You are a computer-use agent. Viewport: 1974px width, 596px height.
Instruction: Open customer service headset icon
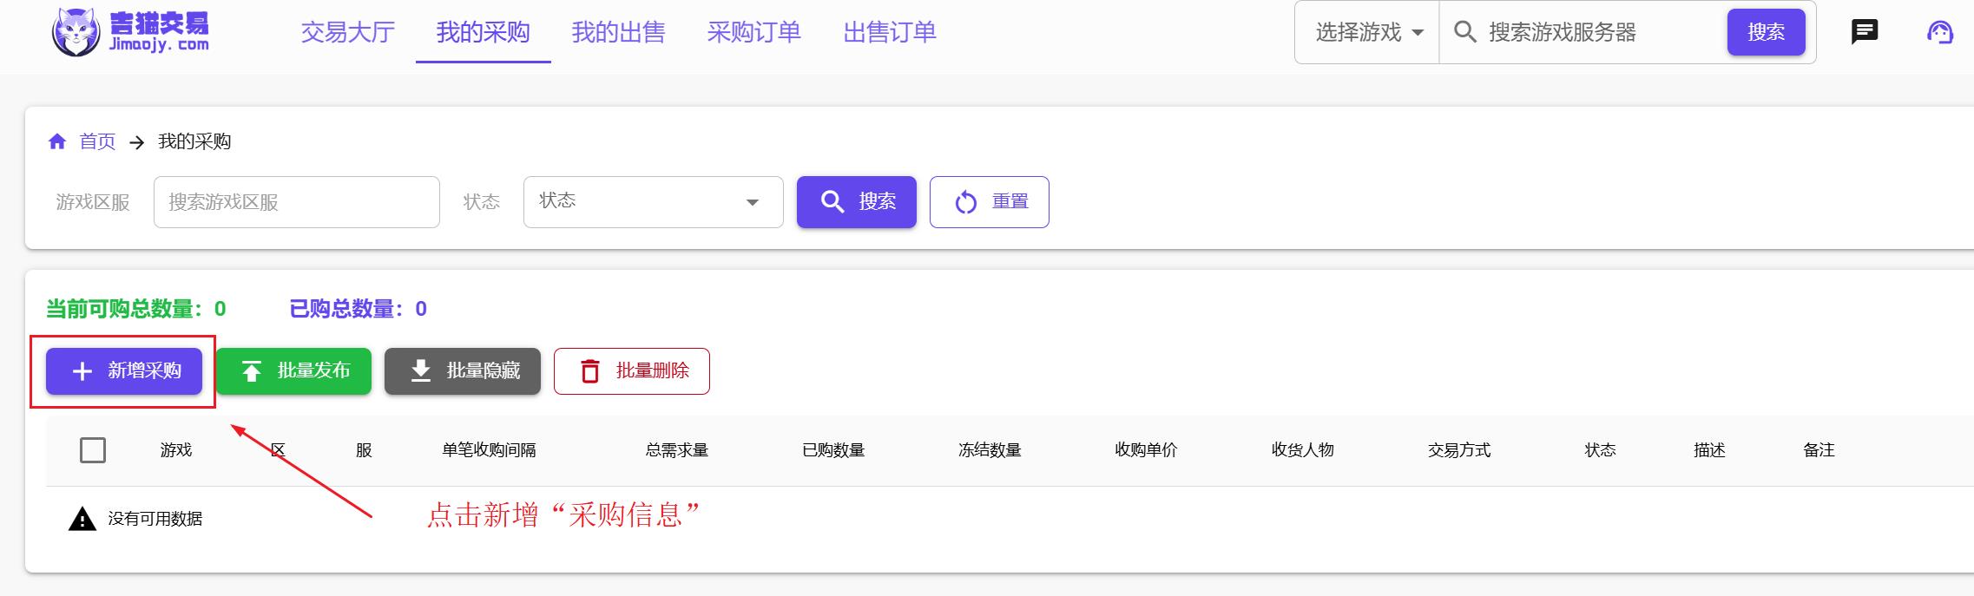[1939, 32]
